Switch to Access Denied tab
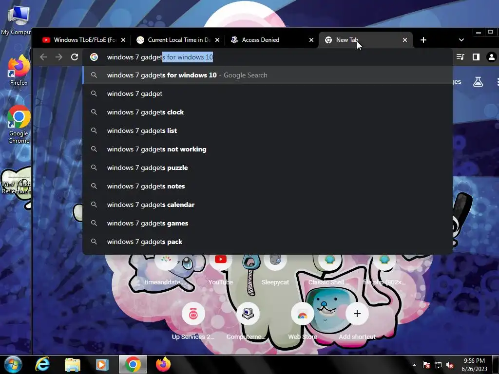Screen dimensions: 499x374 coord(272,40)
